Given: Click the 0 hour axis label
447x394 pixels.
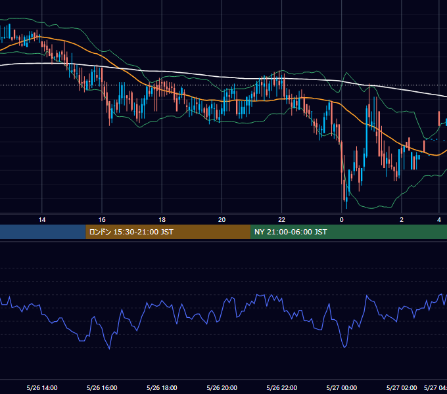Looking at the screenshot, I should pos(342,220).
